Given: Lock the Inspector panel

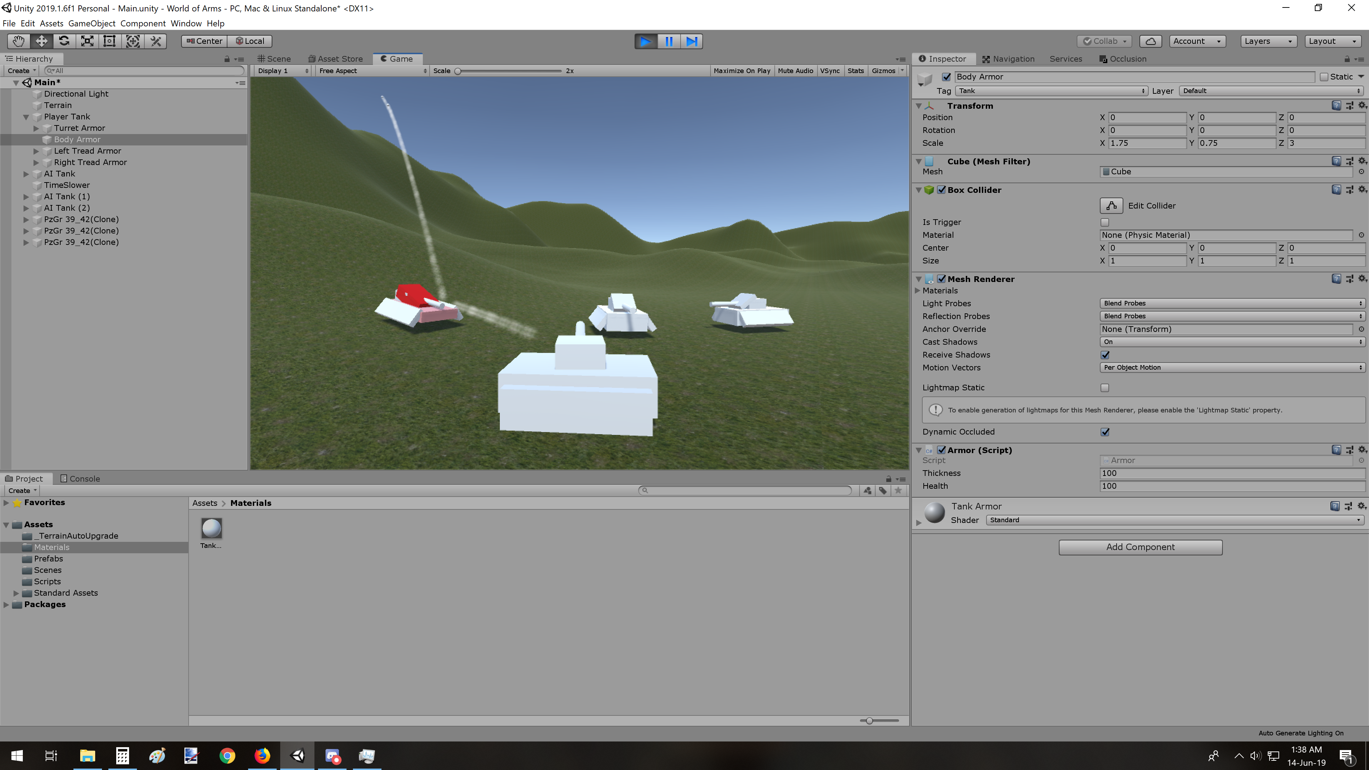Looking at the screenshot, I should click(x=1347, y=59).
